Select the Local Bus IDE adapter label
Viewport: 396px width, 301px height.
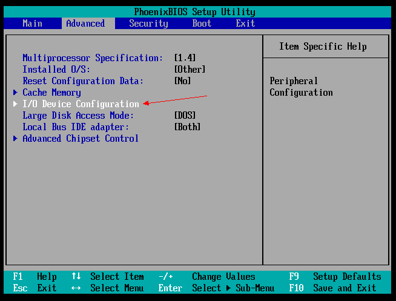tap(76, 127)
